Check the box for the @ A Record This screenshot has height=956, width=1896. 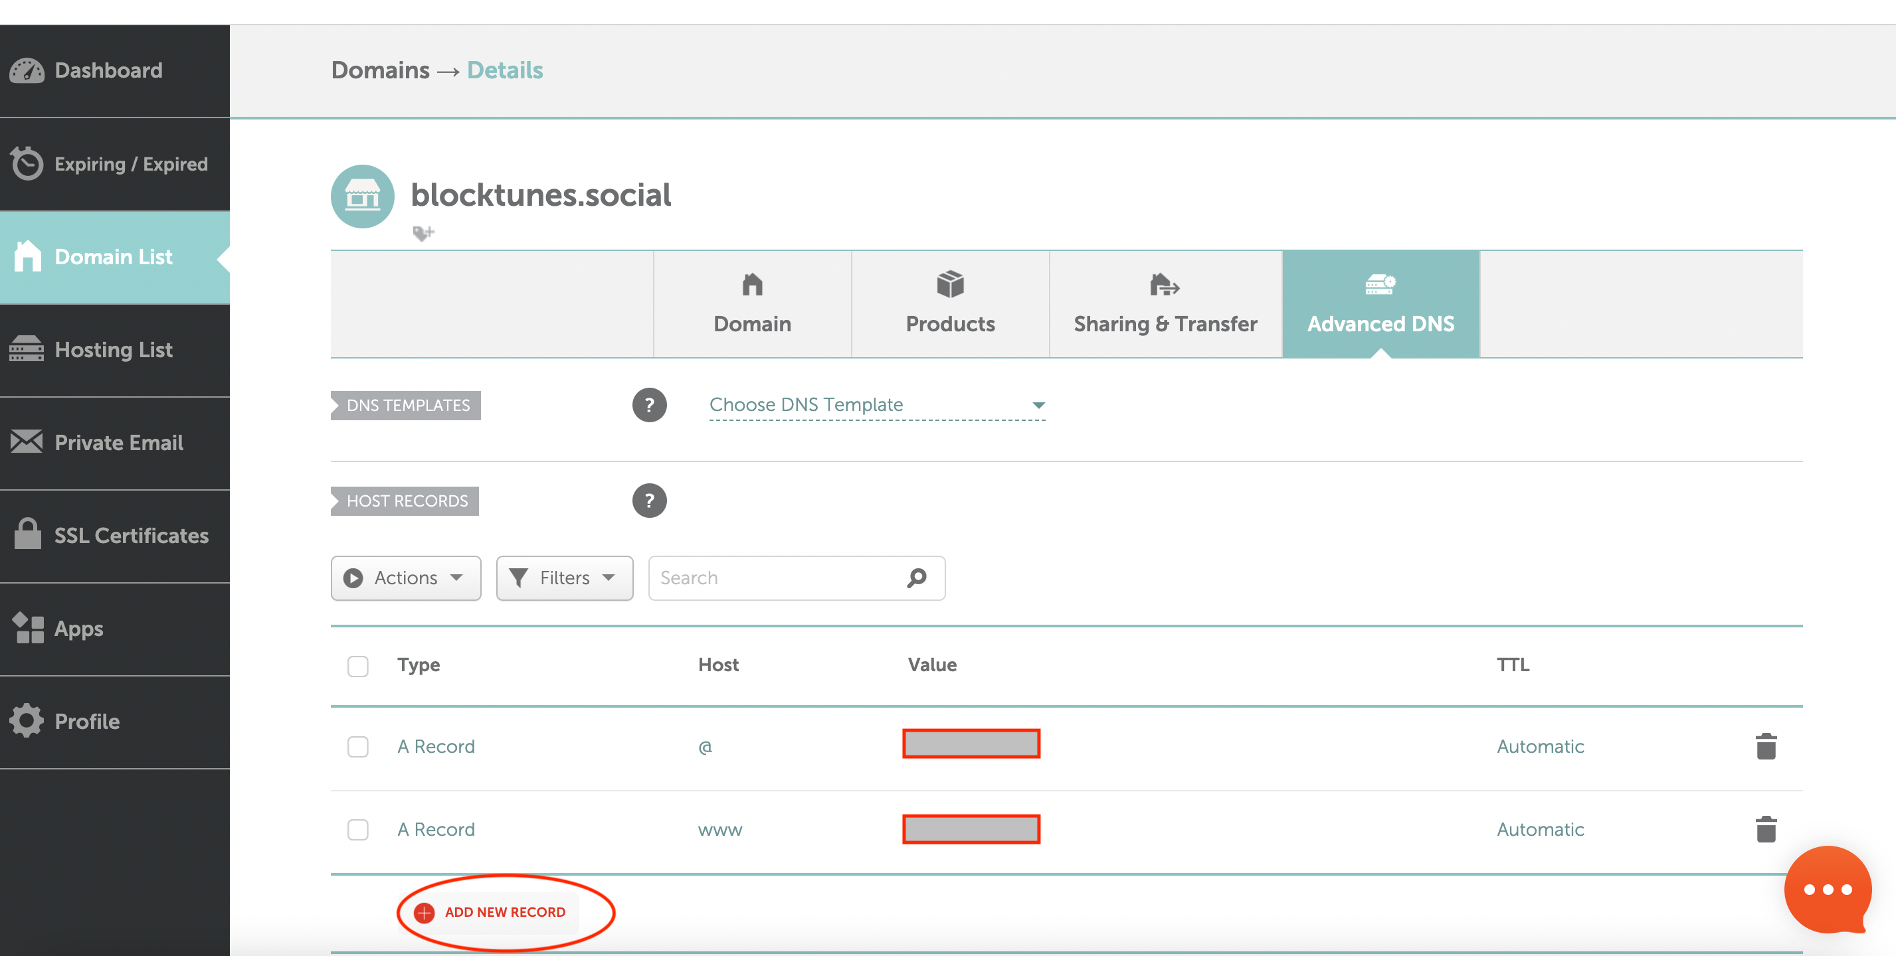357,747
